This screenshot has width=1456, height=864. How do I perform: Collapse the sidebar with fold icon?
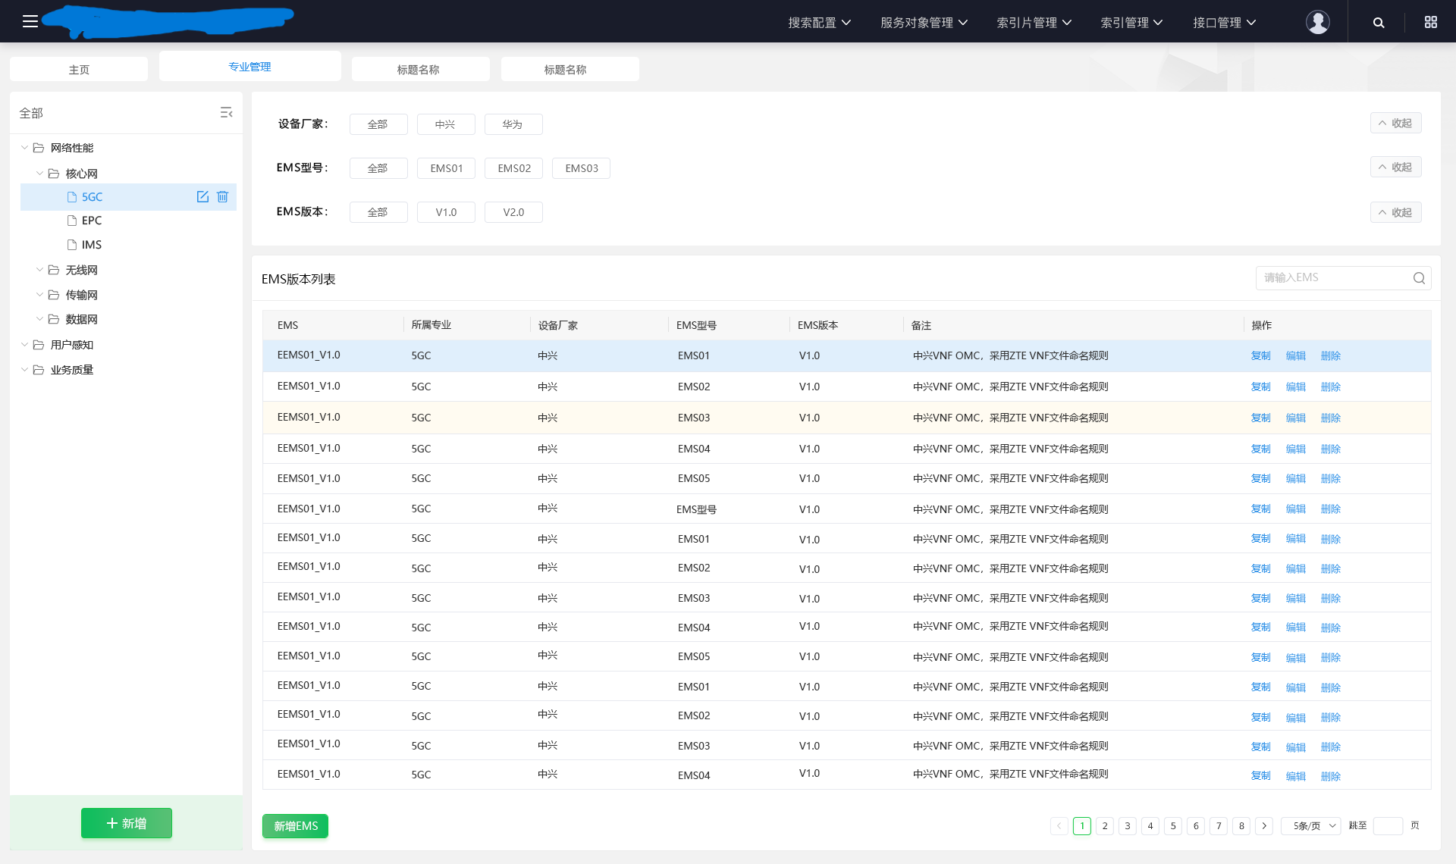[226, 113]
